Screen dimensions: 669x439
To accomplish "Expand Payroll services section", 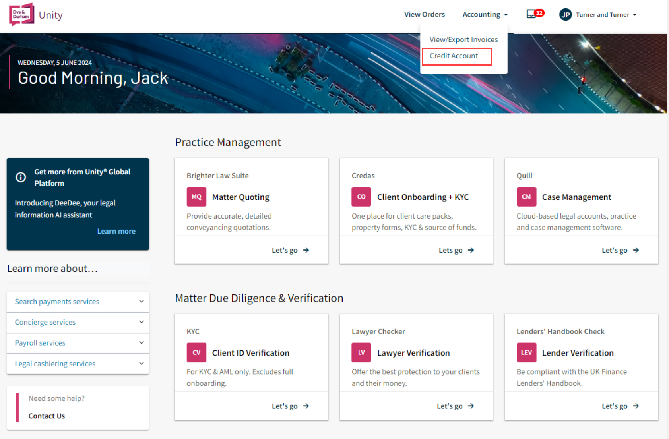I will tap(78, 343).
